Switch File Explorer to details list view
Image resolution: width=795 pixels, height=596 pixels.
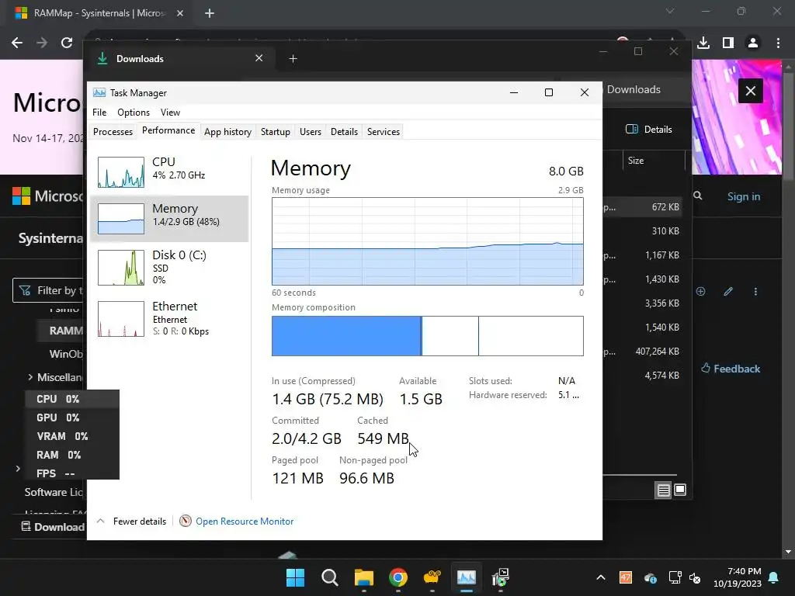[663, 490]
